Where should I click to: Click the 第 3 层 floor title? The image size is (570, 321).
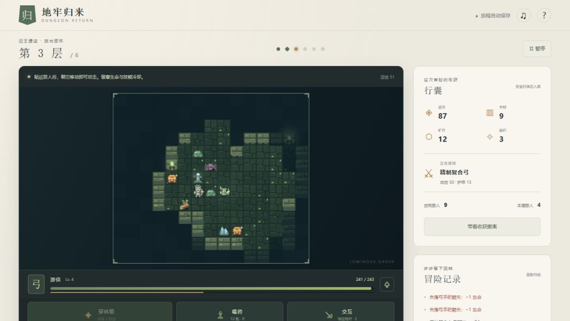pos(41,53)
